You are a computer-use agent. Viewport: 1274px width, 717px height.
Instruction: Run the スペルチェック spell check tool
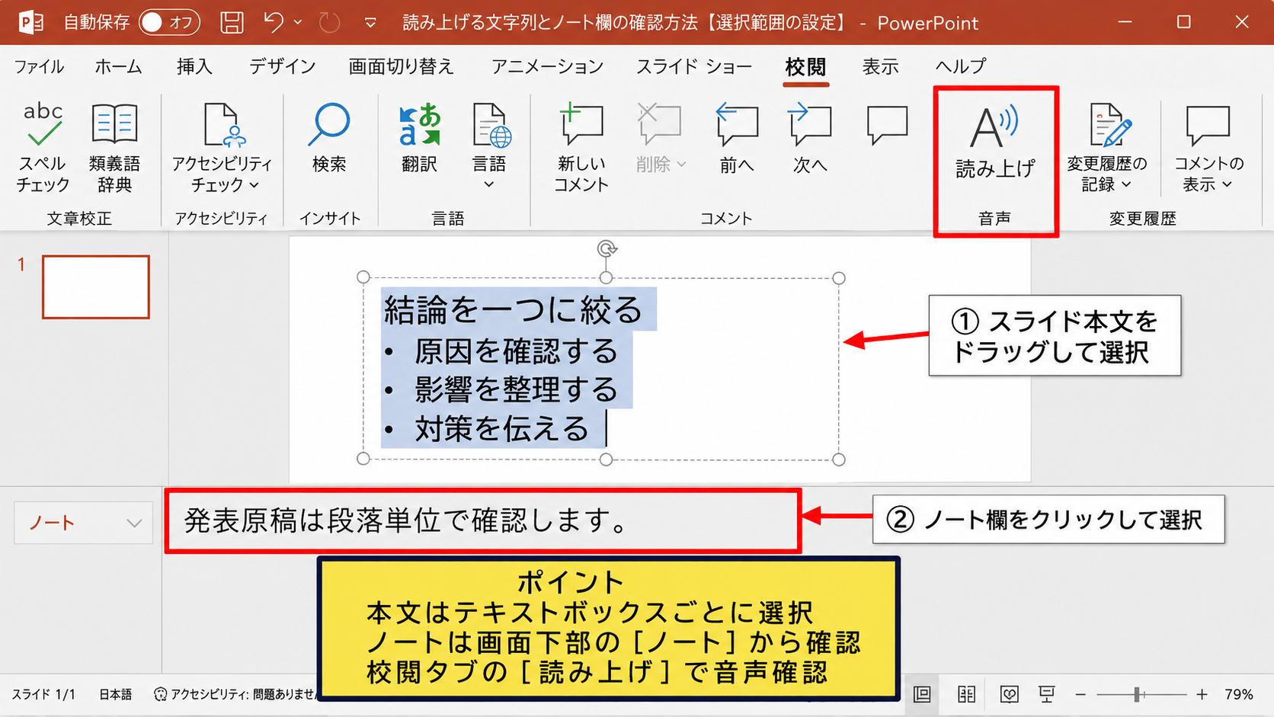[43, 148]
